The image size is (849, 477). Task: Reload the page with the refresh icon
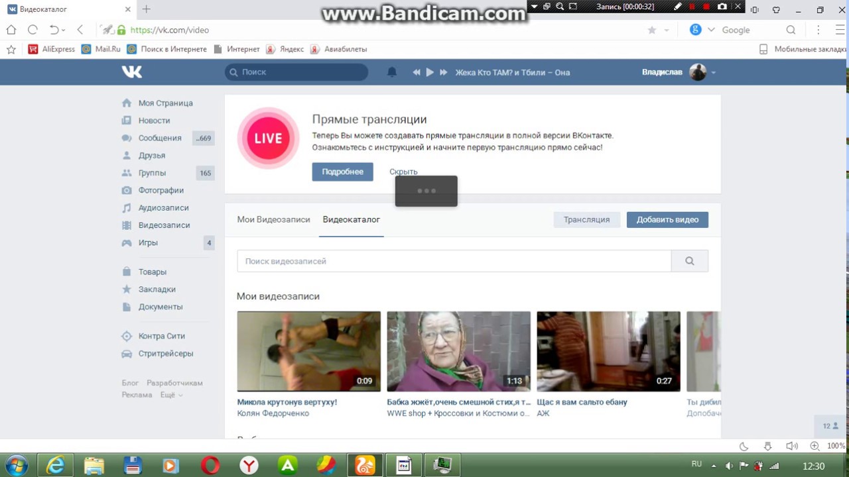point(33,30)
